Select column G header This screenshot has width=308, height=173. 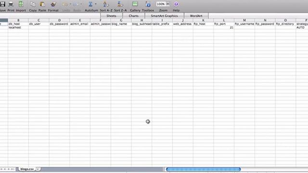pos(121,20)
